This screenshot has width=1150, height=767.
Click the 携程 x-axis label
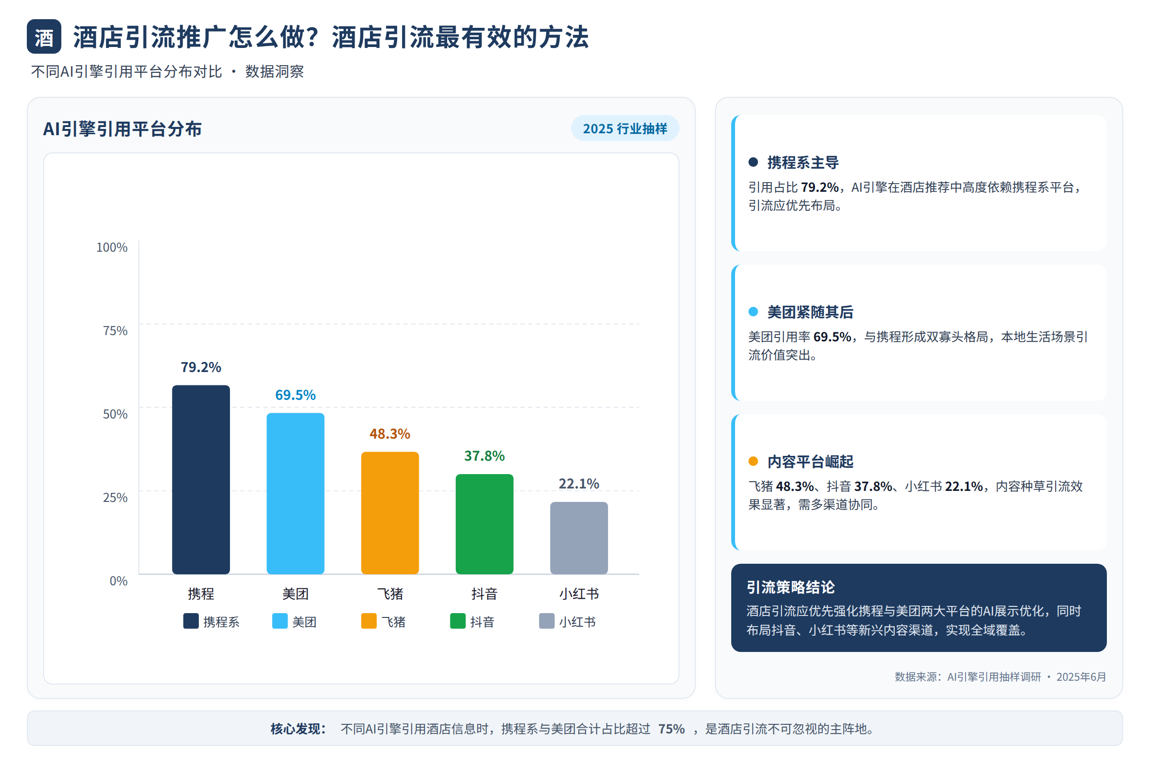point(201,594)
